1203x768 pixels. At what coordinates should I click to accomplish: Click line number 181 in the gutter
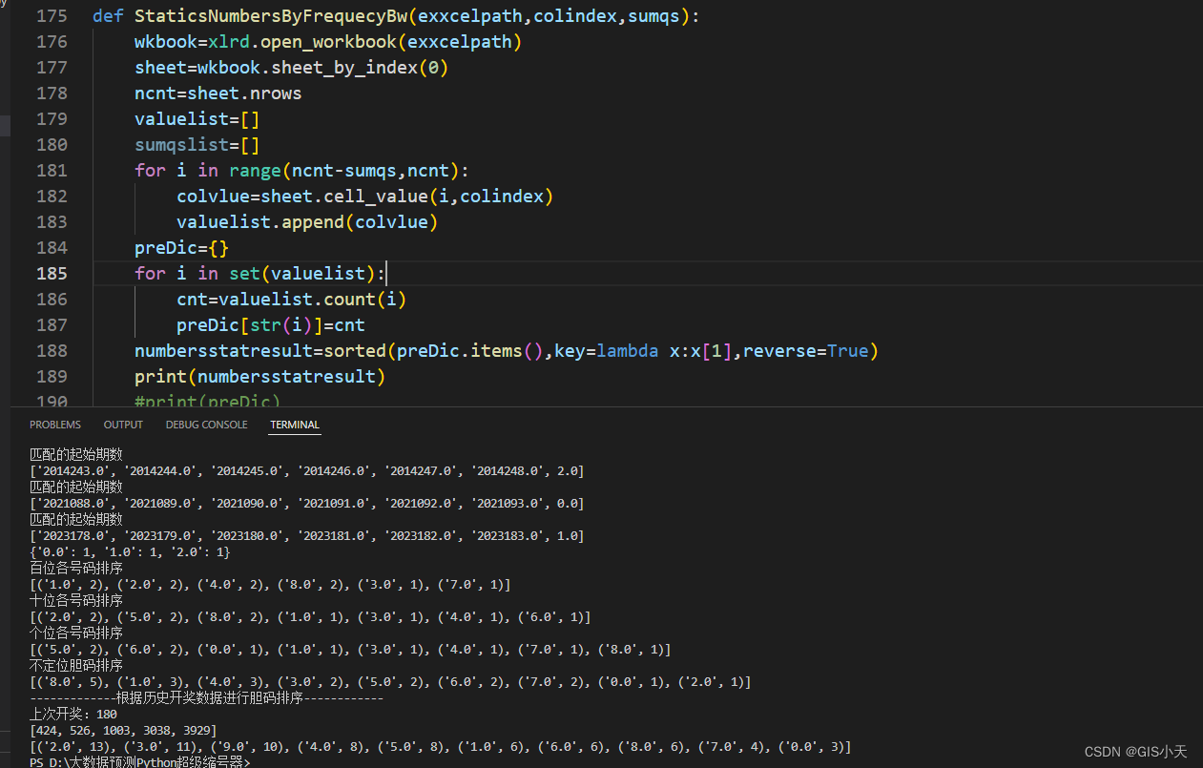[x=51, y=171]
